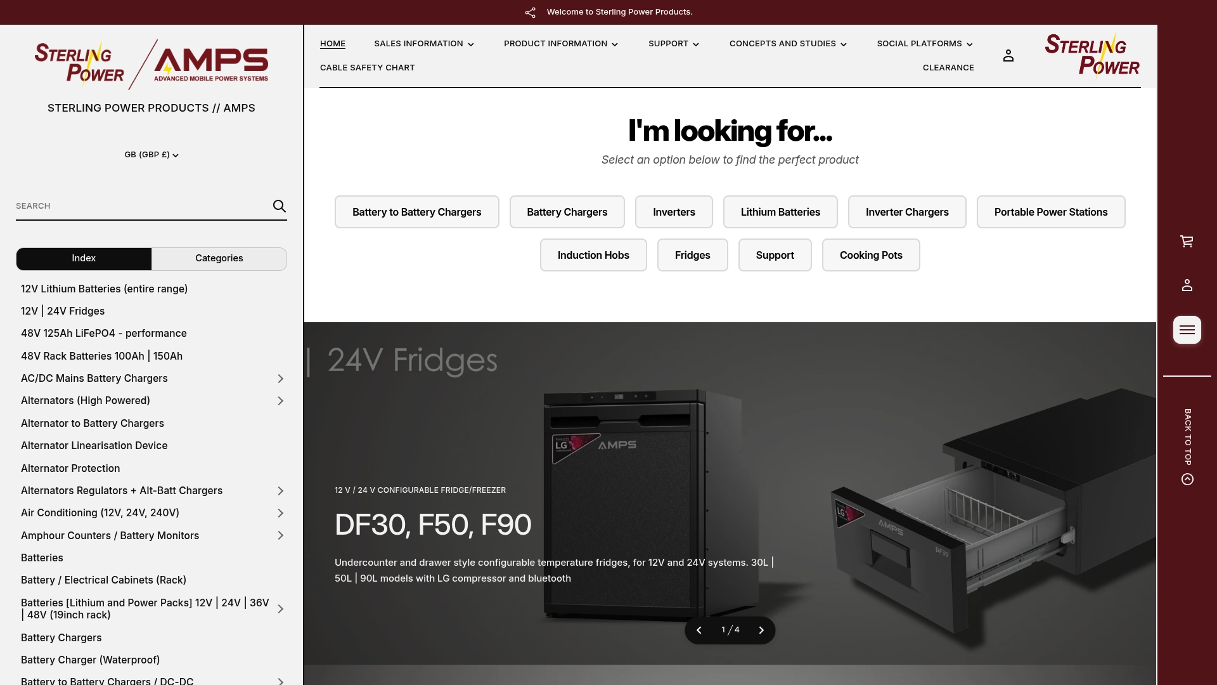Click the DF30, F50, F90 slide heading
The height and width of the screenshot is (685, 1217).
pyautogui.click(x=433, y=525)
